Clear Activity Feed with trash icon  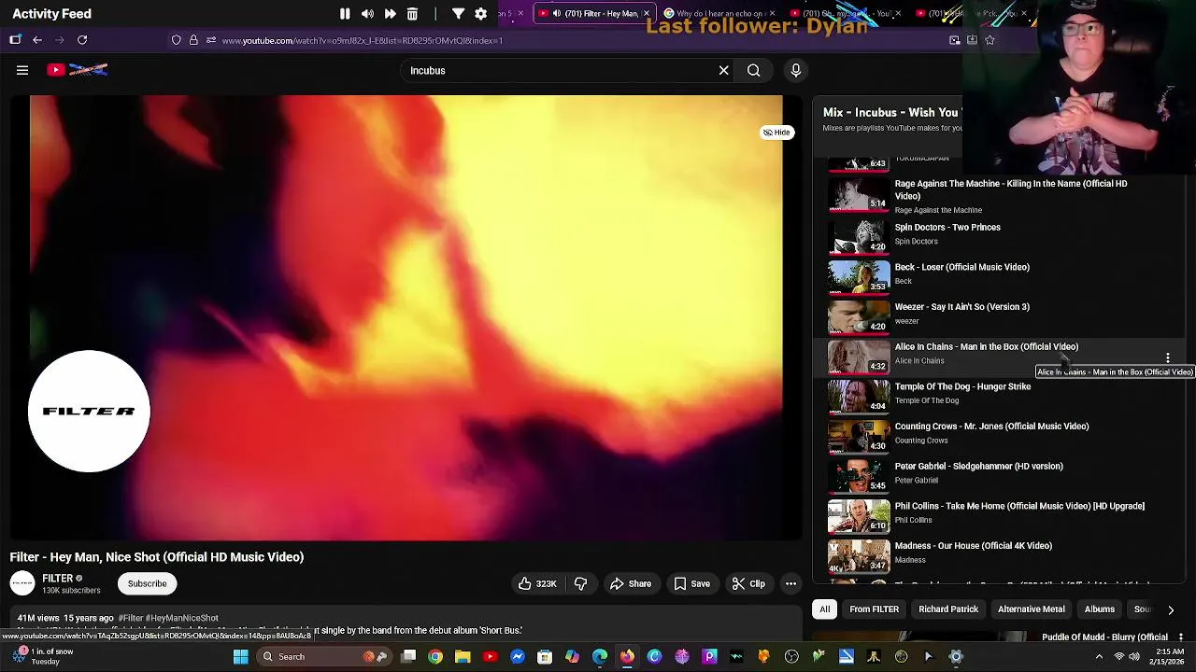[x=412, y=14]
